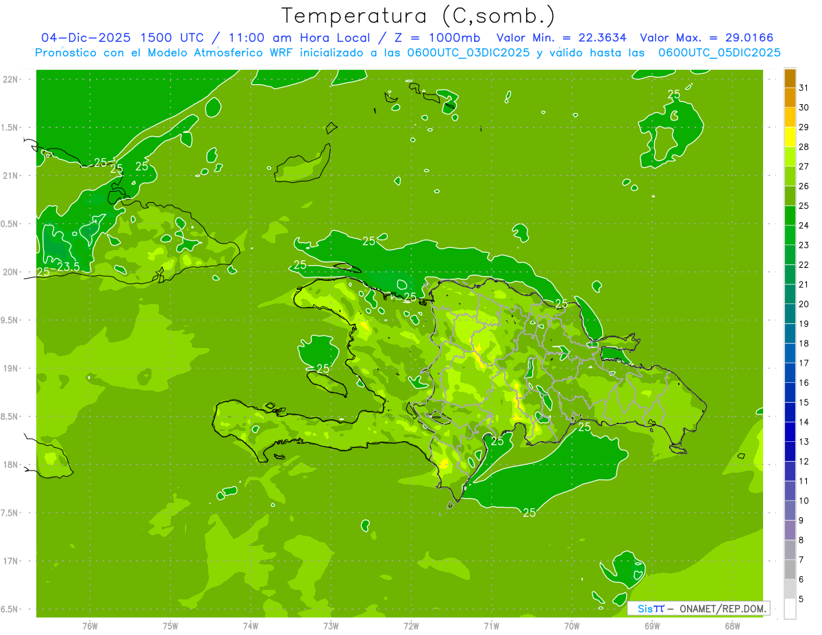Click the '23.5' contour label on the map
This screenshot has width=822, height=635.
[x=68, y=266]
